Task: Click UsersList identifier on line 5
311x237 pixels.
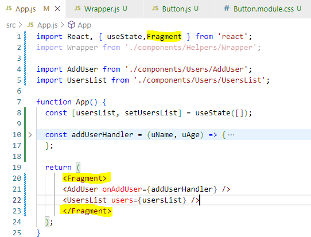Action: 87,80
